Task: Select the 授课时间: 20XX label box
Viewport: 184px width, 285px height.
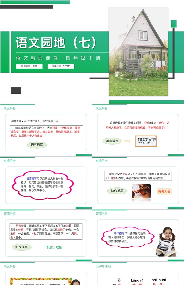Action: [x=60, y=66]
